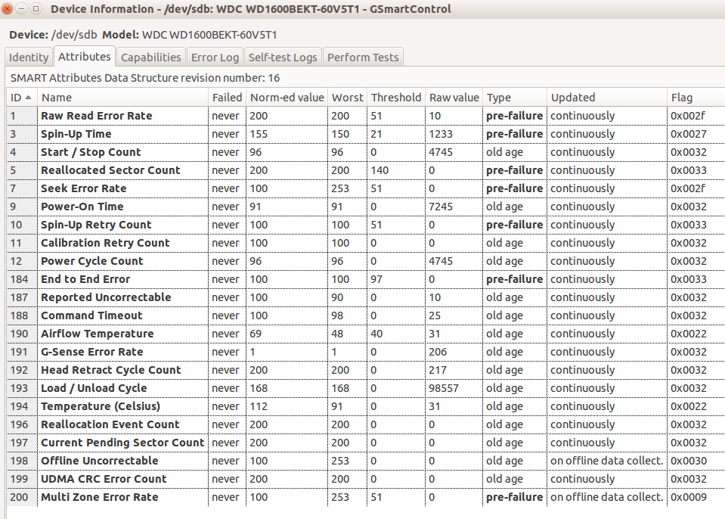725x519 pixels.
Task: Select the Attributes tab
Action: click(84, 57)
